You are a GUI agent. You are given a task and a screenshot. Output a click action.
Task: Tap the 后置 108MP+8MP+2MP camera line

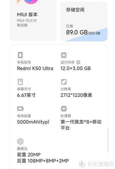[x=43, y=161]
